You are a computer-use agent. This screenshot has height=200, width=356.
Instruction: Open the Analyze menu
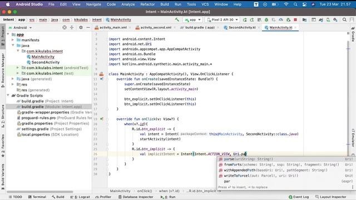[x=128, y=4]
